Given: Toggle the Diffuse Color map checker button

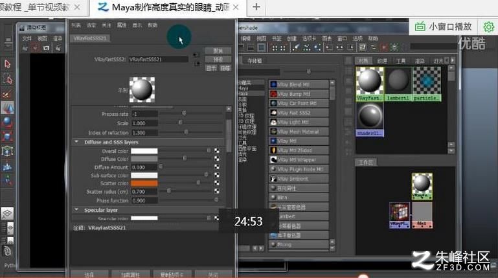Looking at the screenshot, I should (217, 159).
